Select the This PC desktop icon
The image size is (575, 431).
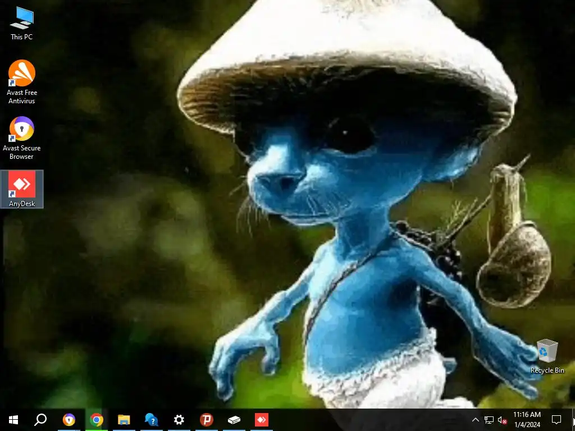[x=22, y=23]
